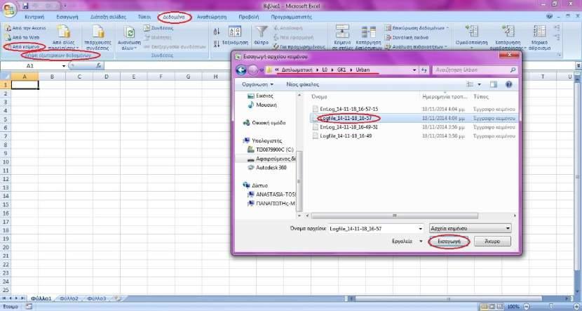Switch to sheet 'Φύλλο3'

pyautogui.click(x=97, y=299)
